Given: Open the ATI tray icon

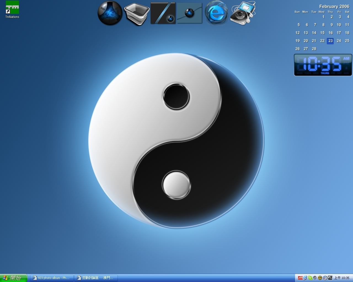Looking at the screenshot, I should click(x=300, y=278).
